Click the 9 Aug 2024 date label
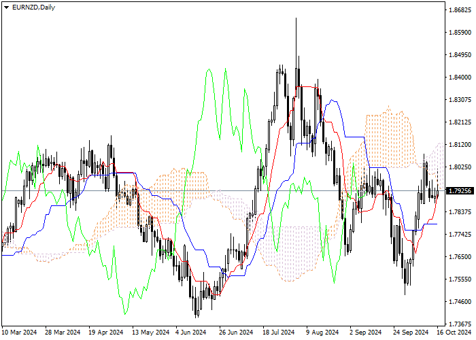Image resolution: width=476 pixels, height=340 pixels. (322, 333)
